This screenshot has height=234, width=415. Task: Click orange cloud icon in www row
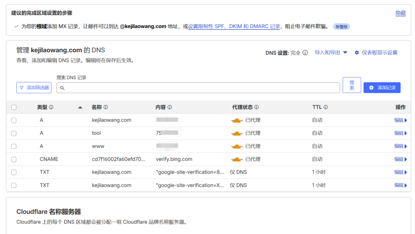[x=237, y=146]
